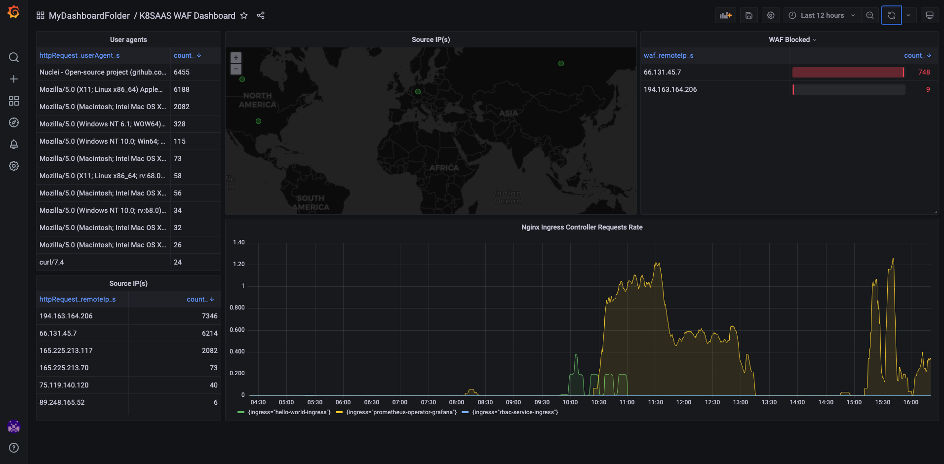The image size is (944, 464).
Task: Click green hello-world-ingress legend color swatch
Action: click(x=241, y=412)
